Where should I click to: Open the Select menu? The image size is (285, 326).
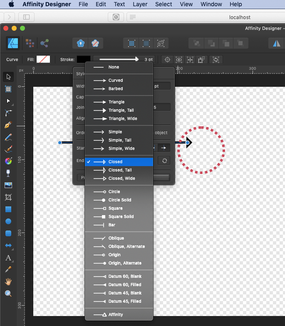pos(164,4)
